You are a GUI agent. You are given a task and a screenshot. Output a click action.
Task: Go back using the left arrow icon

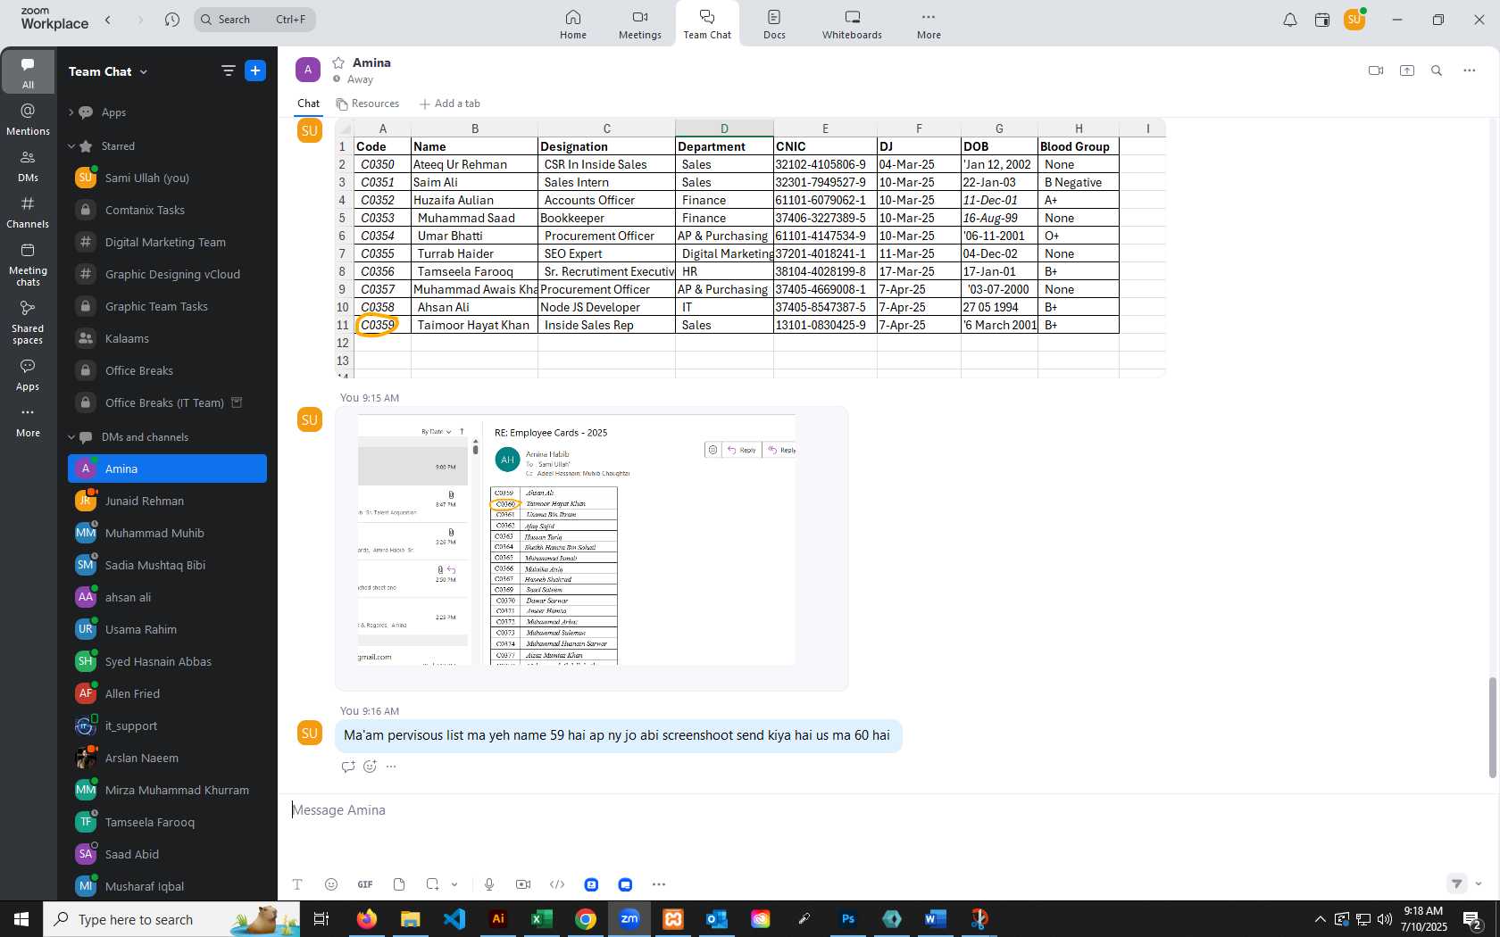108,20
